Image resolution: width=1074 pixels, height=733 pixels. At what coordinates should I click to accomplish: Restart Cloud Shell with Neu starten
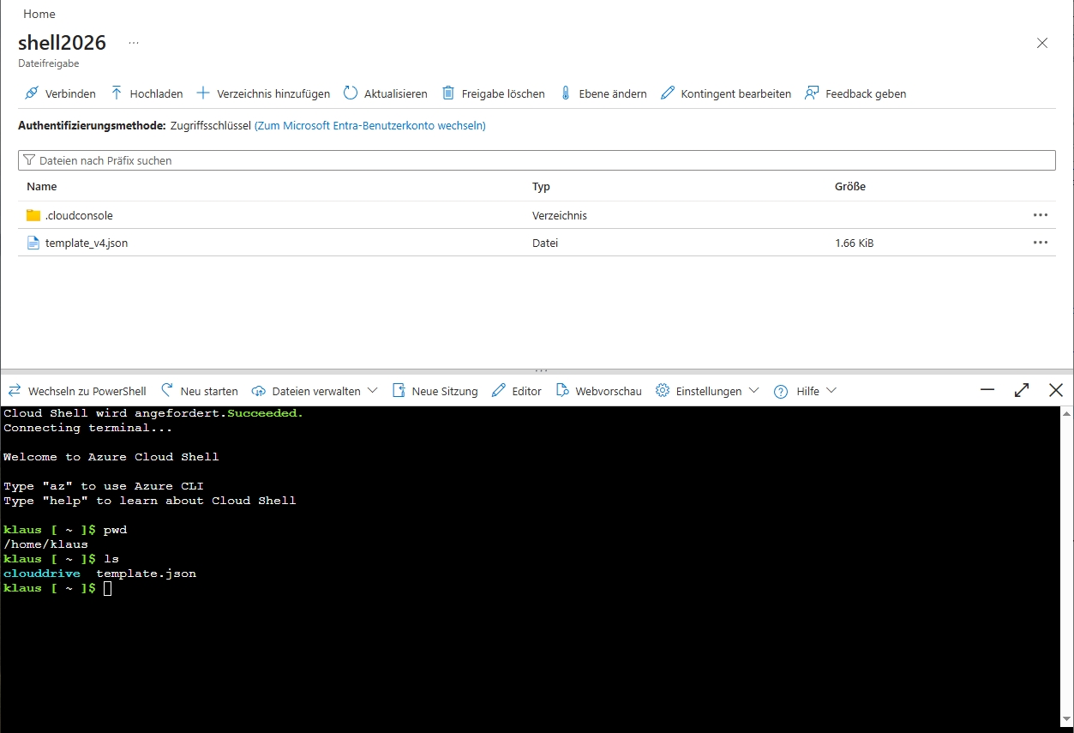200,391
